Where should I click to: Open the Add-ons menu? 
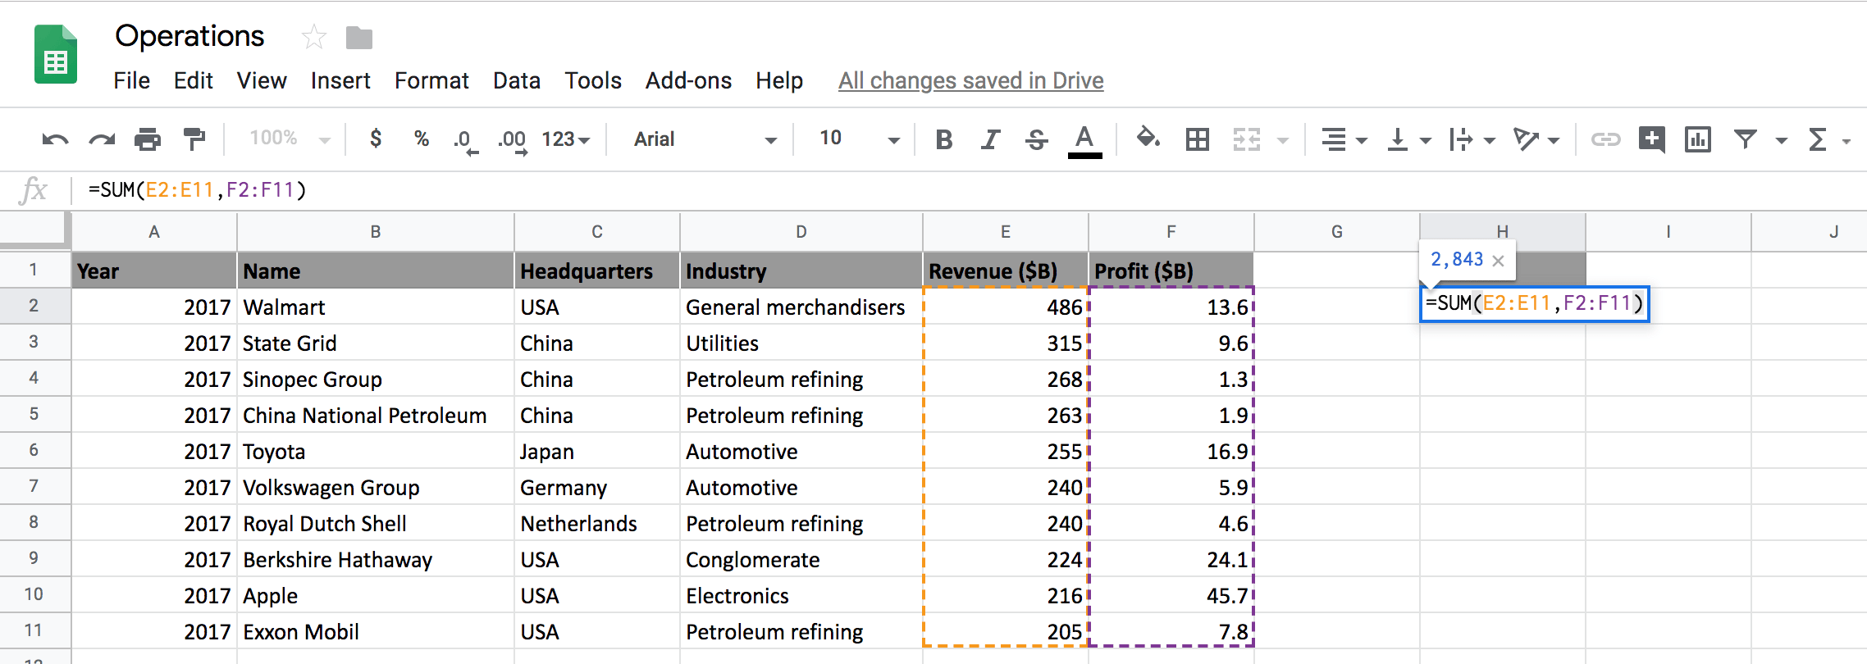click(688, 80)
